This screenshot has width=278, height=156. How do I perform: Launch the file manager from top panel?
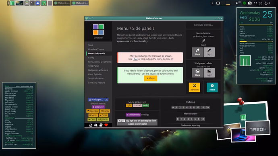pyautogui.click(x=27, y=3)
